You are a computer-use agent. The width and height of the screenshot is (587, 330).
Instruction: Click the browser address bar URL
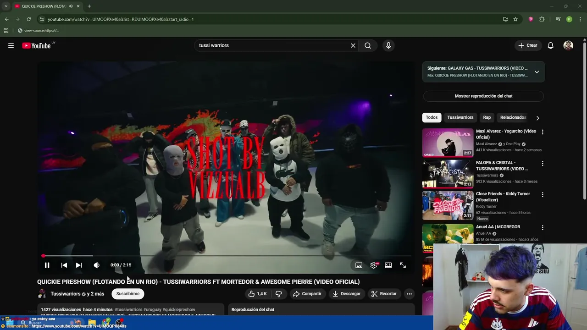point(121,19)
